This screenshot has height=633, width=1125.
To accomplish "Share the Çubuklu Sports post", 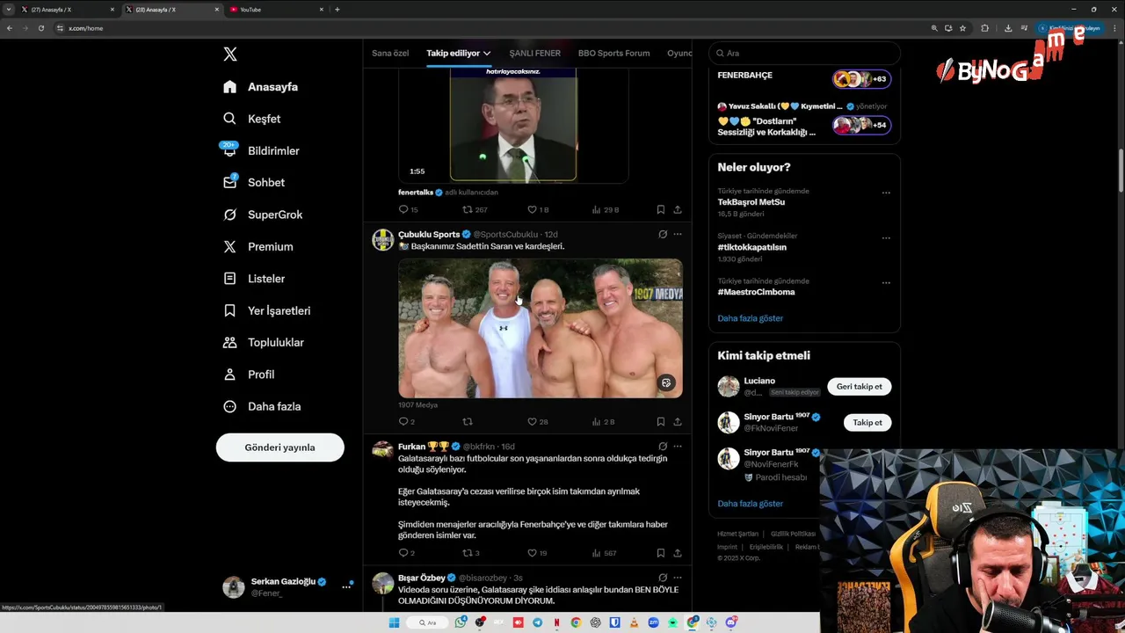I will tap(678, 422).
